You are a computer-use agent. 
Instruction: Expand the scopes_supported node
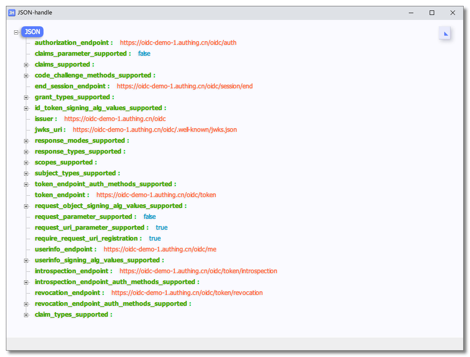pos(26,163)
